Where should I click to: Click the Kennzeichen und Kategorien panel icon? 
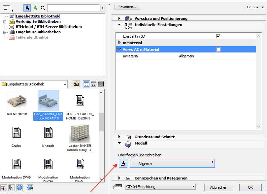pos(128,178)
